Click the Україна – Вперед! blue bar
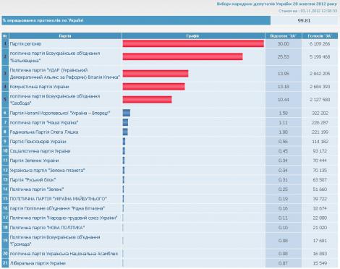 click(127, 113)
